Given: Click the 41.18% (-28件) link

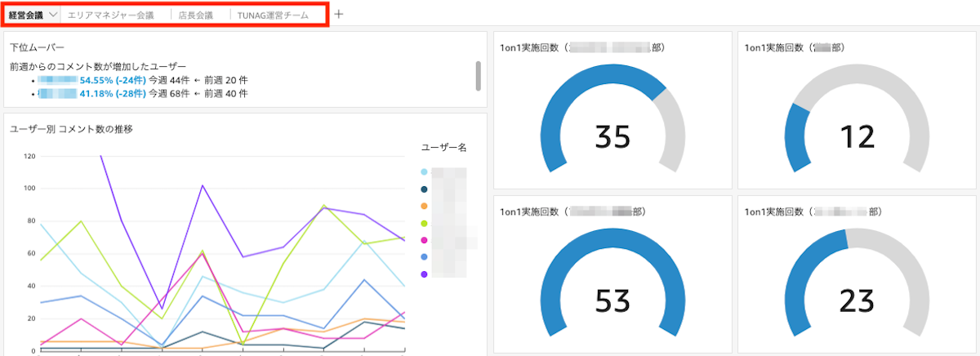Looking at the screenshot, I should pyautogui.click(x=113, y=93).
